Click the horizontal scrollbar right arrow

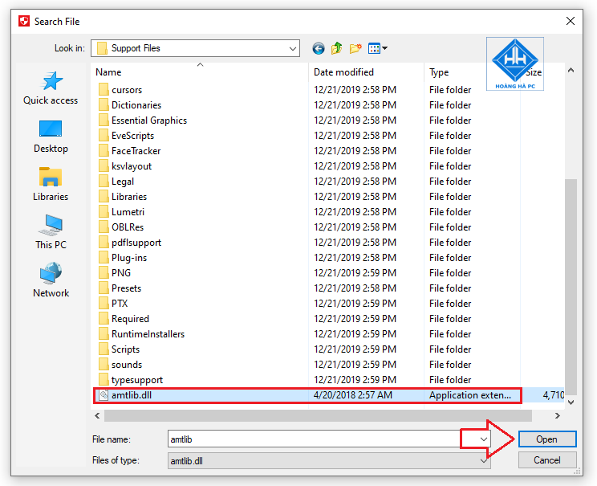tap(558, 416)
